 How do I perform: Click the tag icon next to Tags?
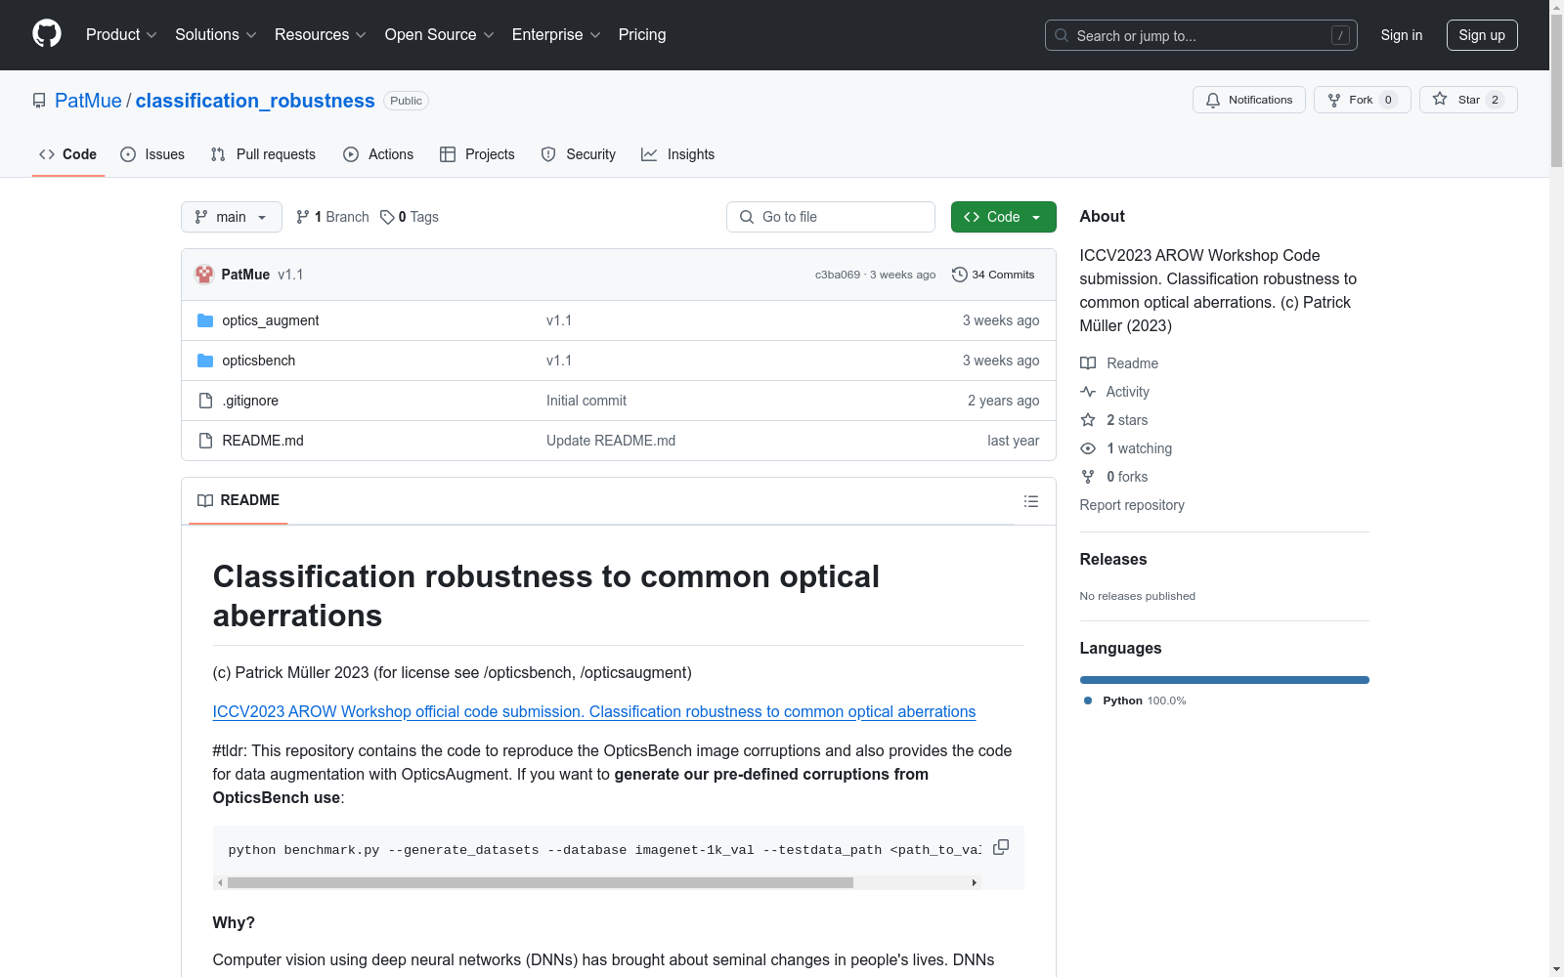point(387,217)
